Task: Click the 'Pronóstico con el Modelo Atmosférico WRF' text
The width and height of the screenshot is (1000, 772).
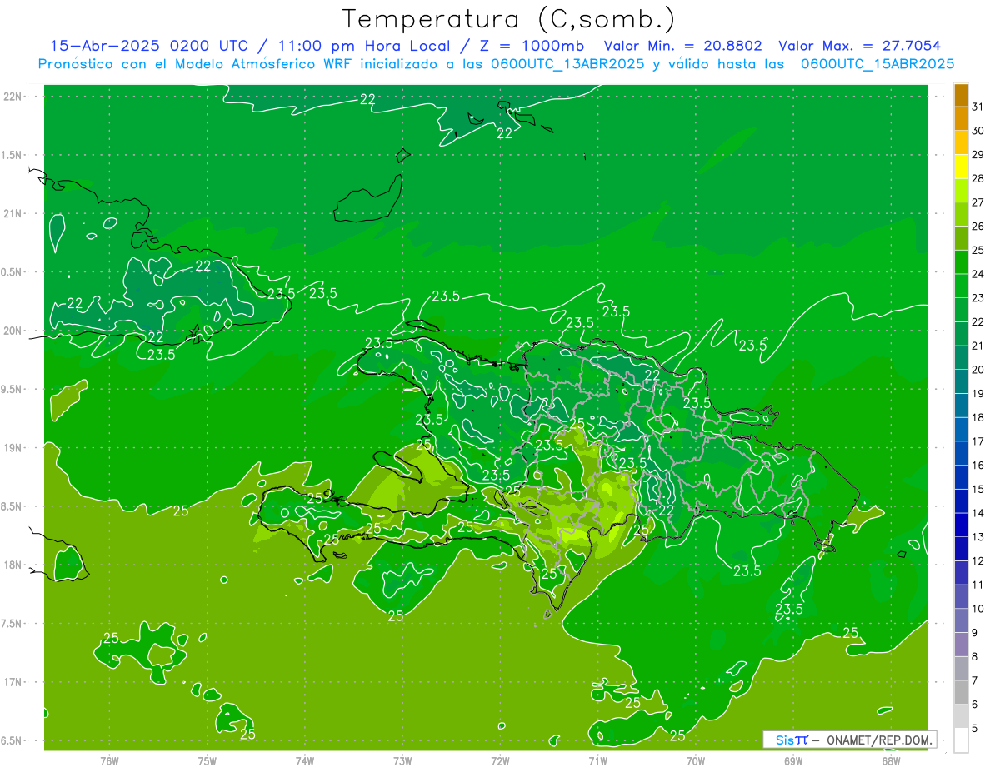Action: tap(197, 63)
